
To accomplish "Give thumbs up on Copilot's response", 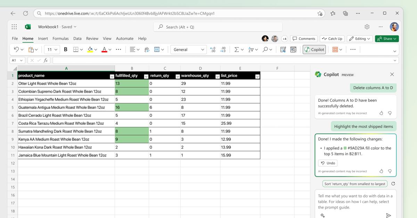I will click(381, 171).
